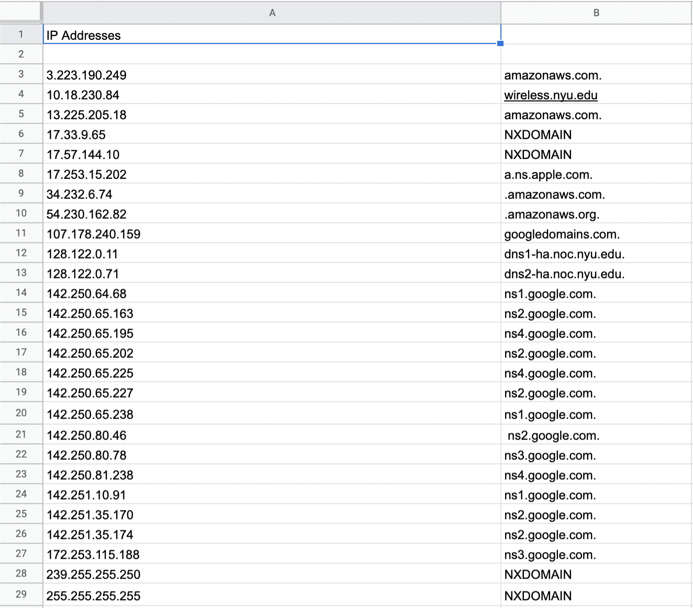
Task: Click cell with 142.250.81.238
Action: 272,475
